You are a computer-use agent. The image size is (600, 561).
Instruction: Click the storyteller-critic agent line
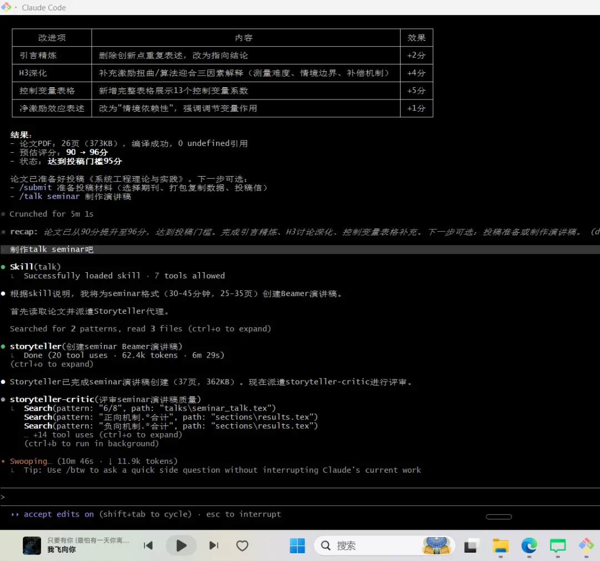pos(105,399)
